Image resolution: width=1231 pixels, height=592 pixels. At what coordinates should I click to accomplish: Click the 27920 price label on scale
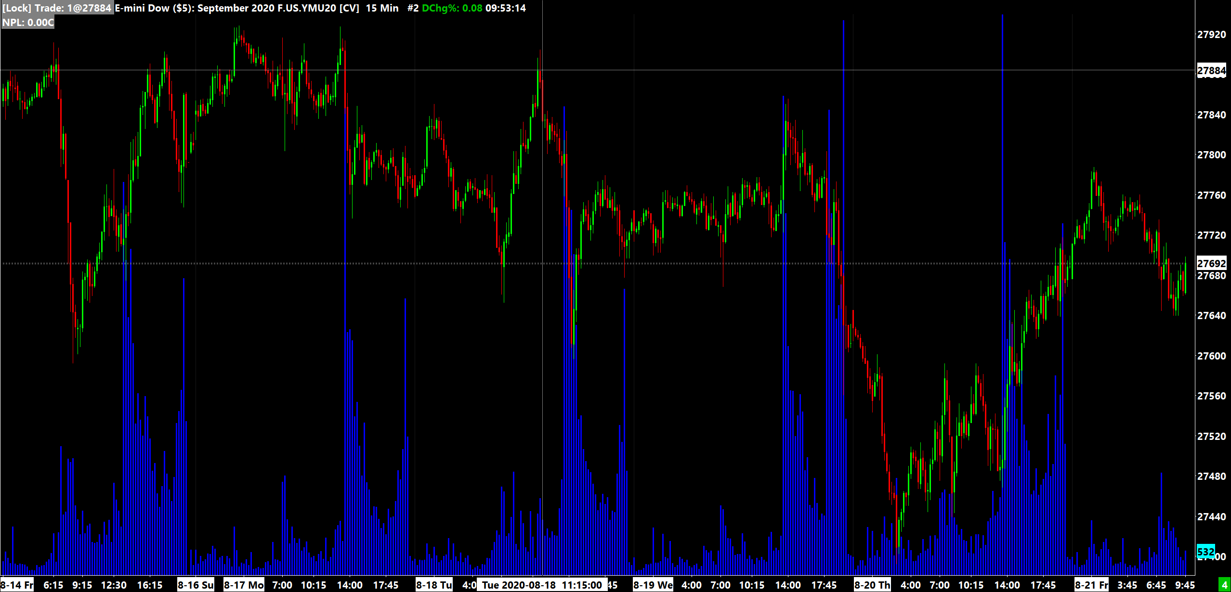pos(1211,35)
